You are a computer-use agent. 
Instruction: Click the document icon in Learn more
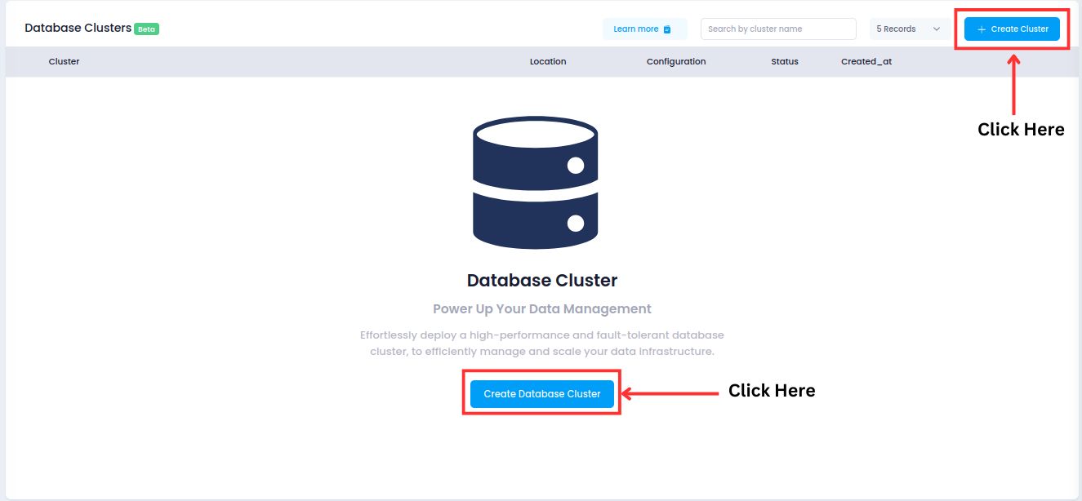coord(667,29)
